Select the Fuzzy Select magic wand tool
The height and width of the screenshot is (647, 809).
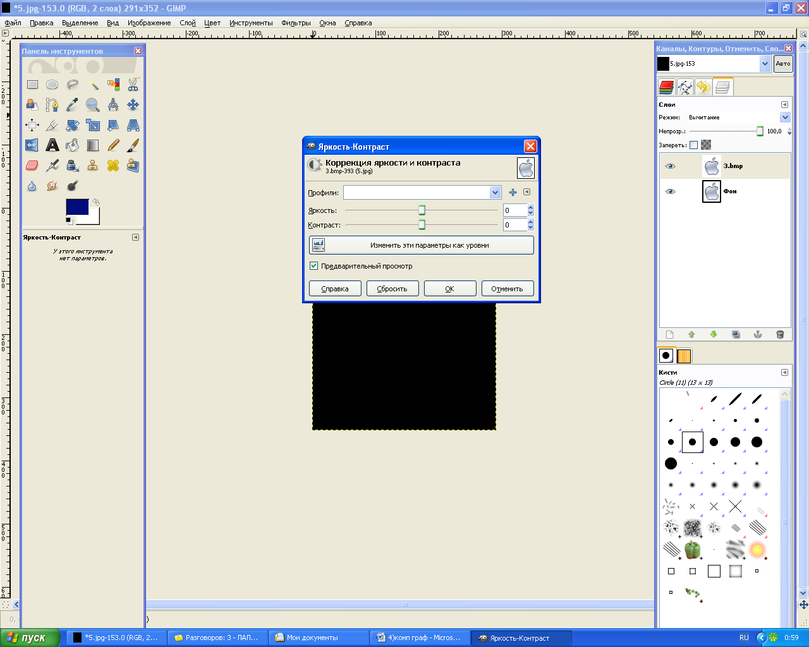(93, 85)
